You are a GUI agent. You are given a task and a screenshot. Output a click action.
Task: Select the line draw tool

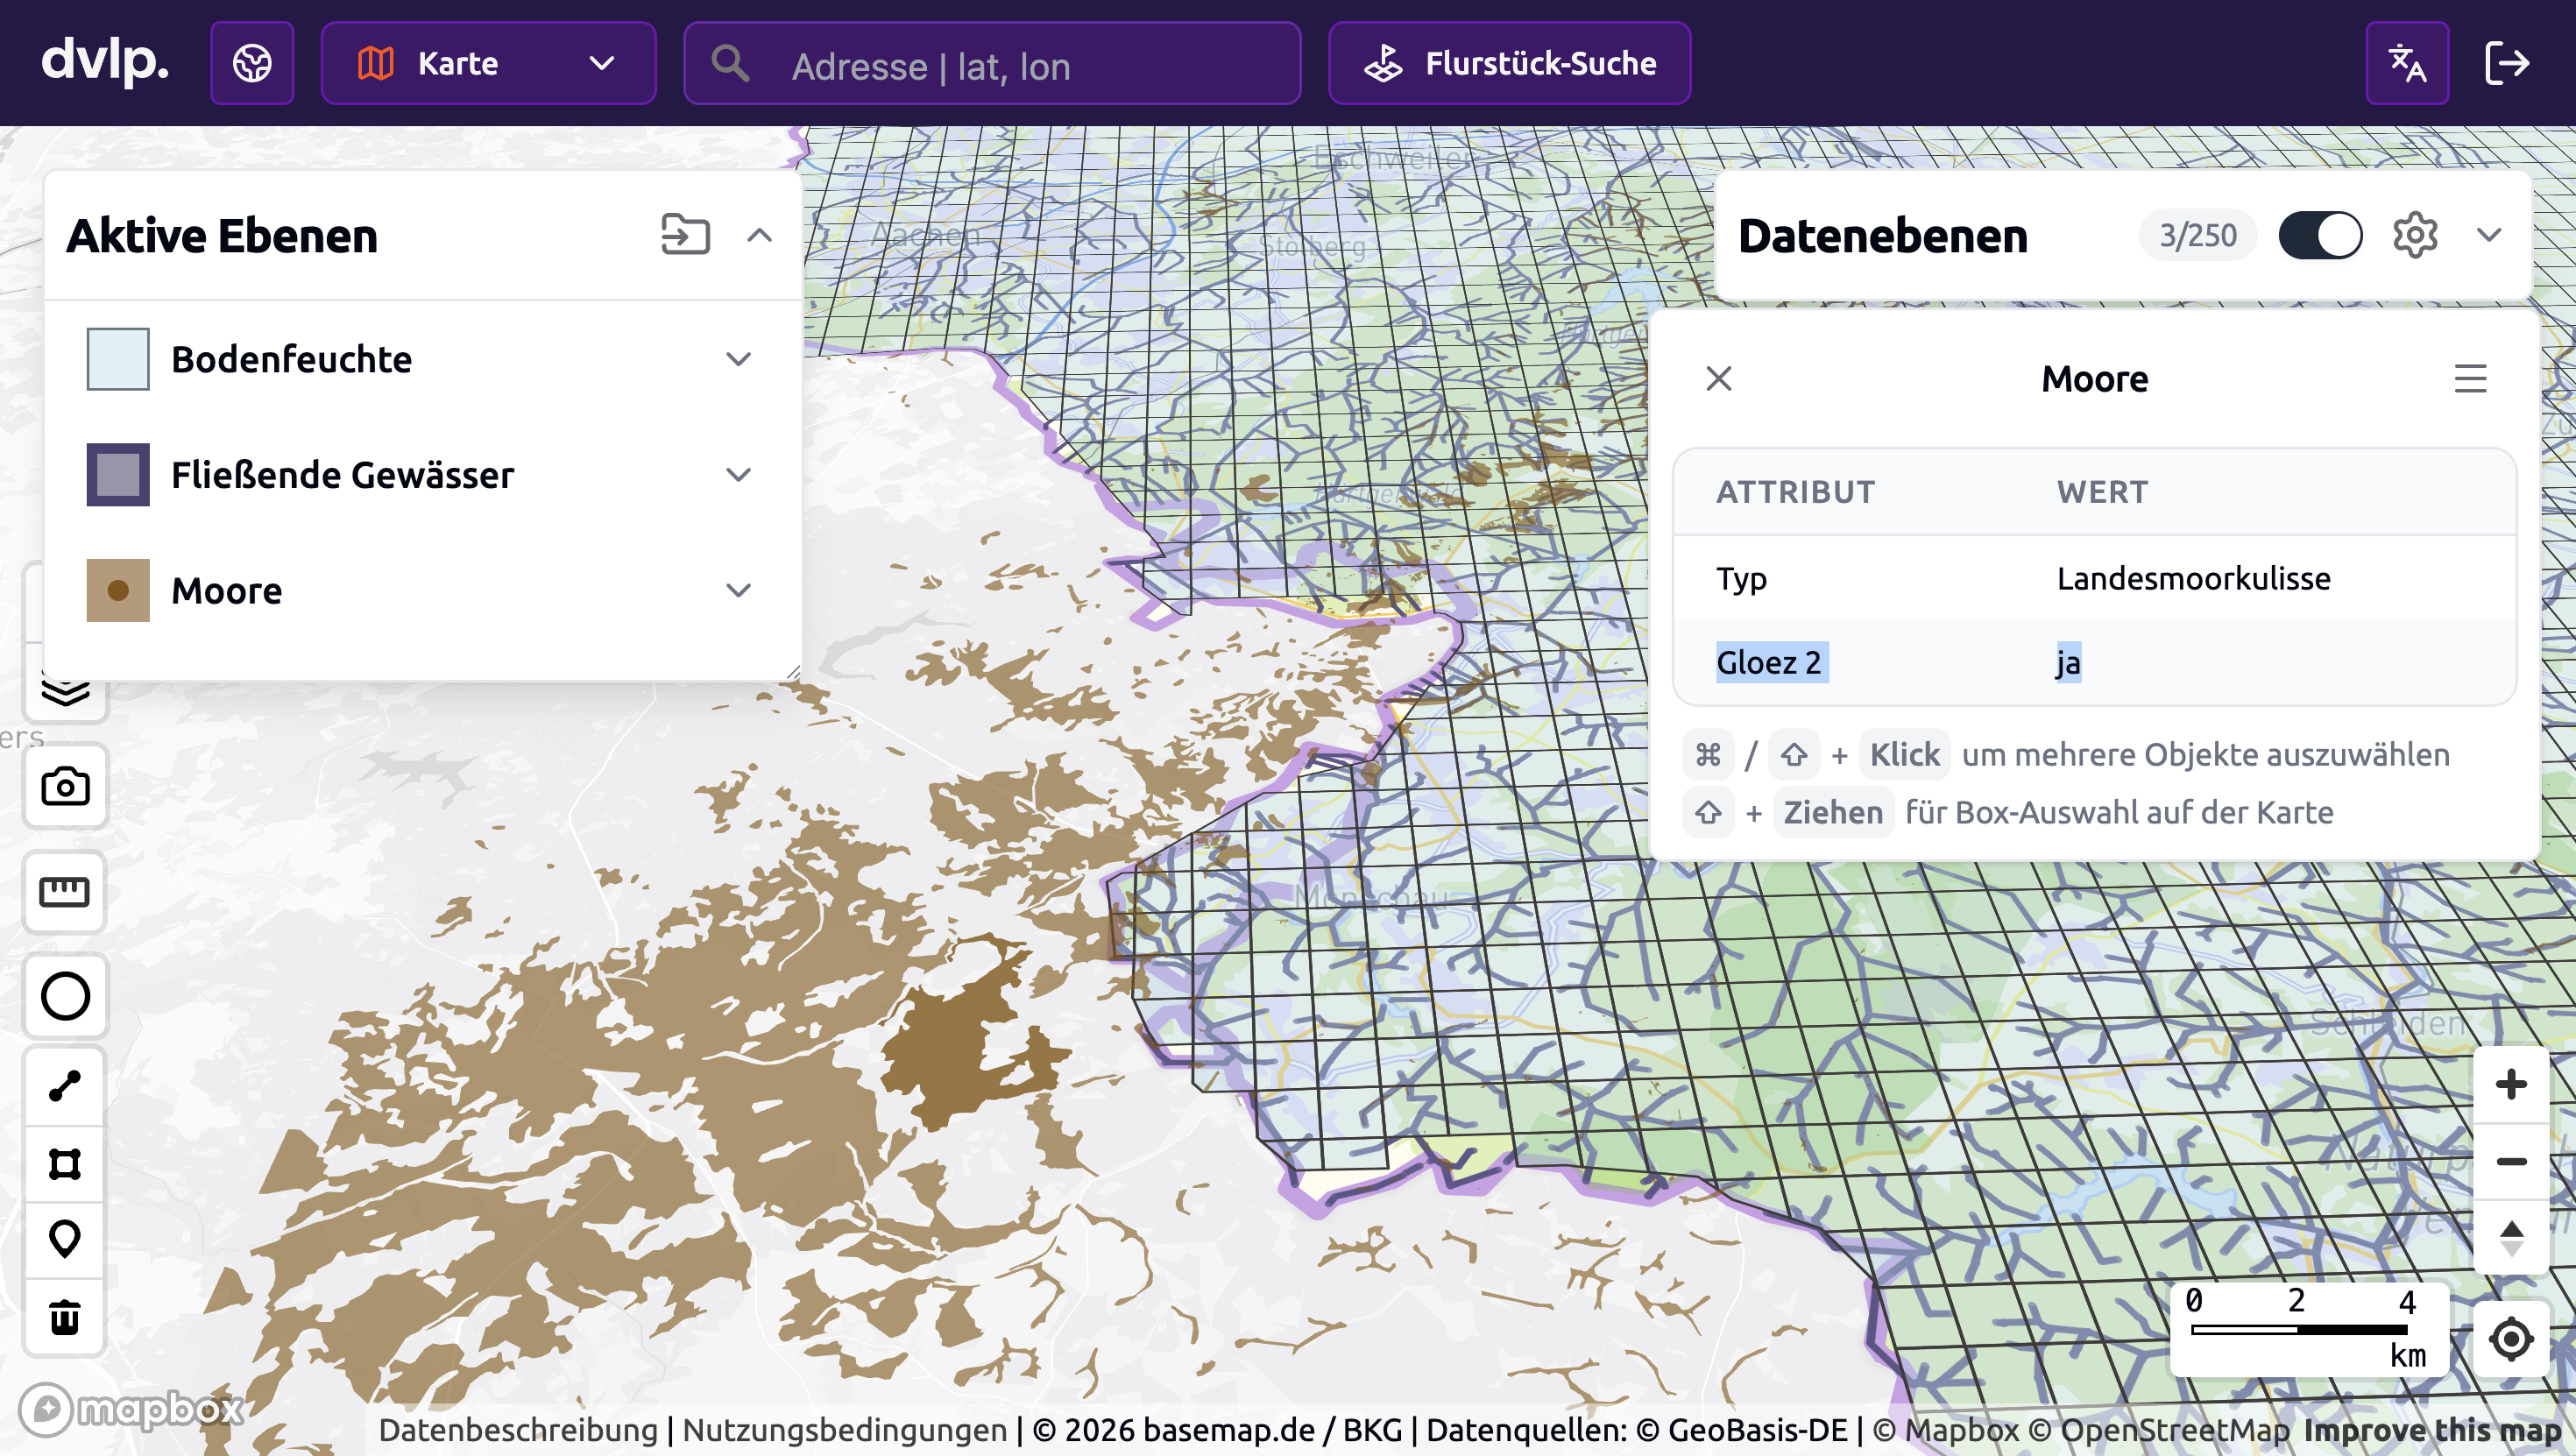65,1086
